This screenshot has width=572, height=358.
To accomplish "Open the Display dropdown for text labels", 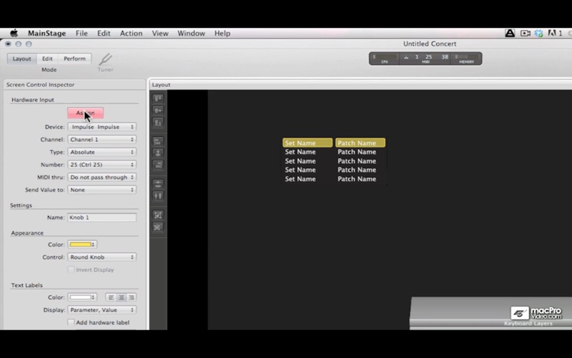I will [x=102, y=310].
